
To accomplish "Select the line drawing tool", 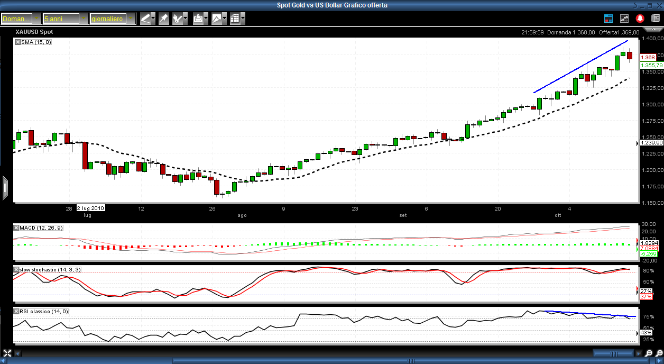I will pyautogui.click(x=145, y=19).
